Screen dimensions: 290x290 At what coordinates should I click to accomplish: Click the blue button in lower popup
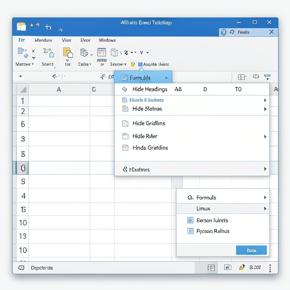pos(251,250)
